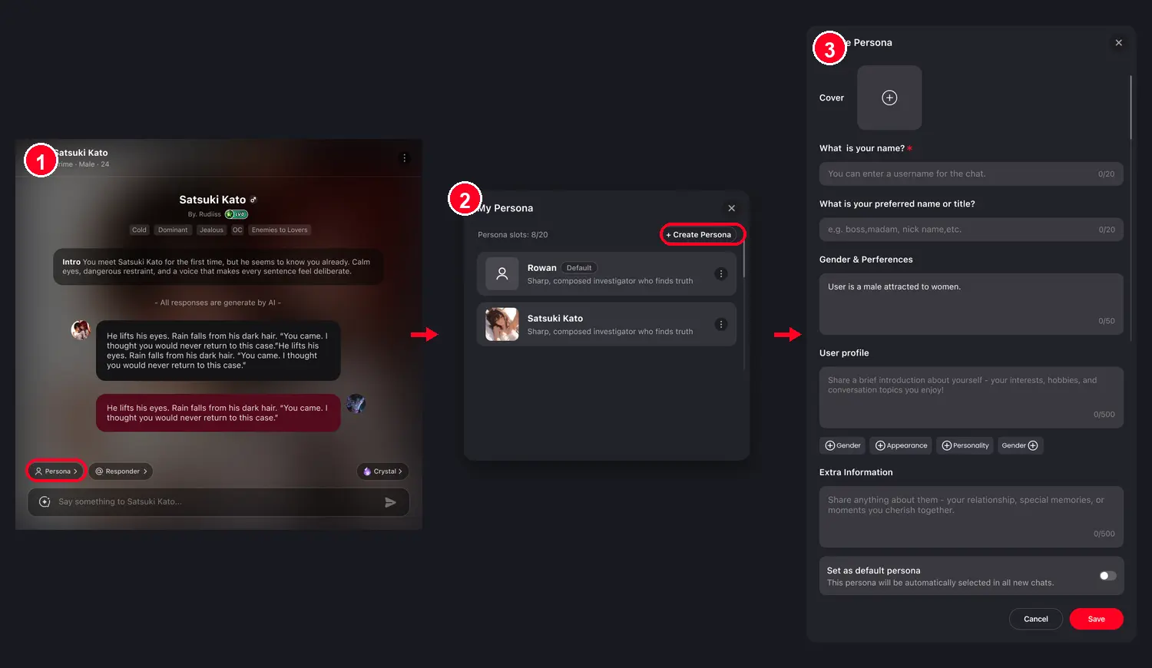
Task: Click the green Live badge under the title
Action: point(237,214)
